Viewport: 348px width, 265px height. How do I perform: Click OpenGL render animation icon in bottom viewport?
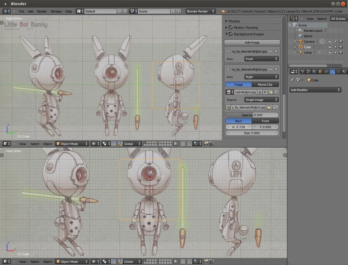point(211,261)
